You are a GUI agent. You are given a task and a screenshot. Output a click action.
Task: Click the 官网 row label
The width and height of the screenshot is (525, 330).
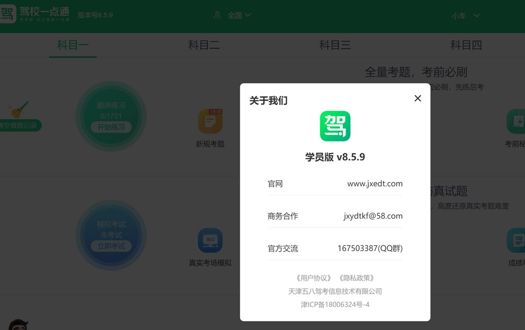[275, 184]
